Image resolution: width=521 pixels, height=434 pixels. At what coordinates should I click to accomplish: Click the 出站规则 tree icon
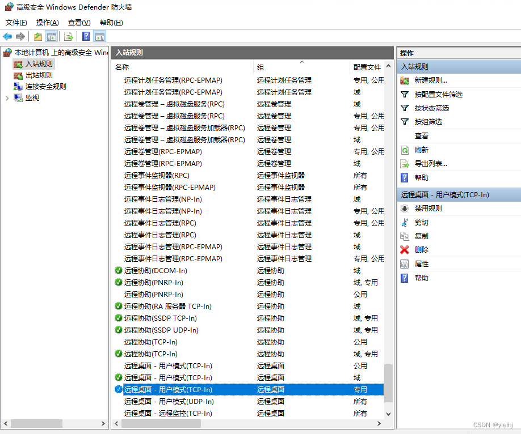click(x=18, y=75)
